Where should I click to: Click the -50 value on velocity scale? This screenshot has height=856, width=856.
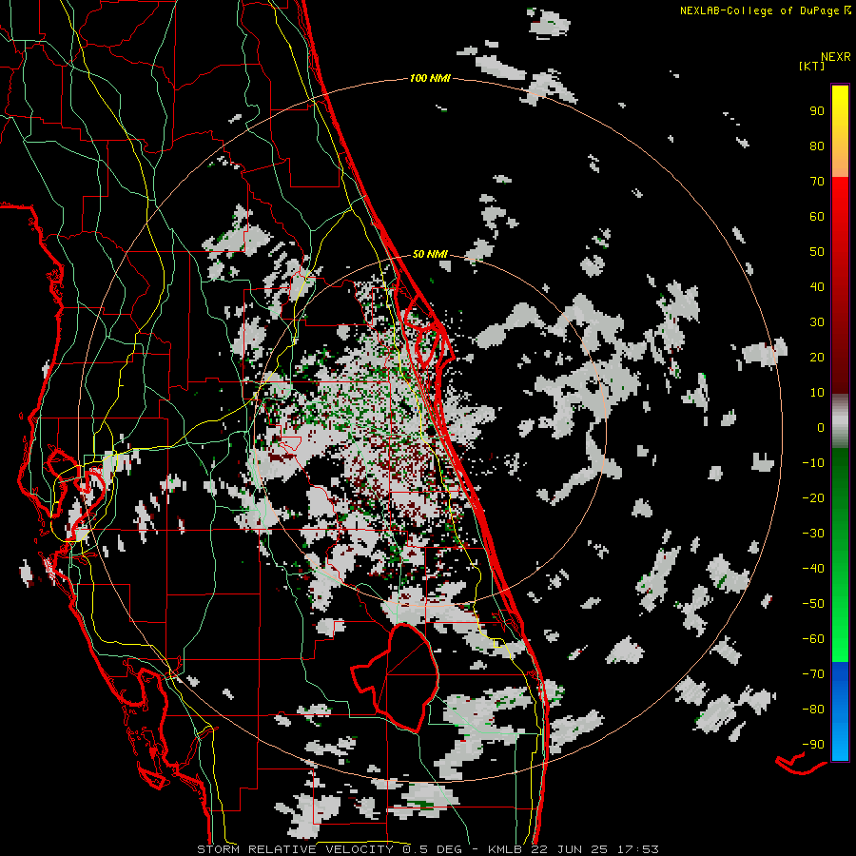point(813,604)
